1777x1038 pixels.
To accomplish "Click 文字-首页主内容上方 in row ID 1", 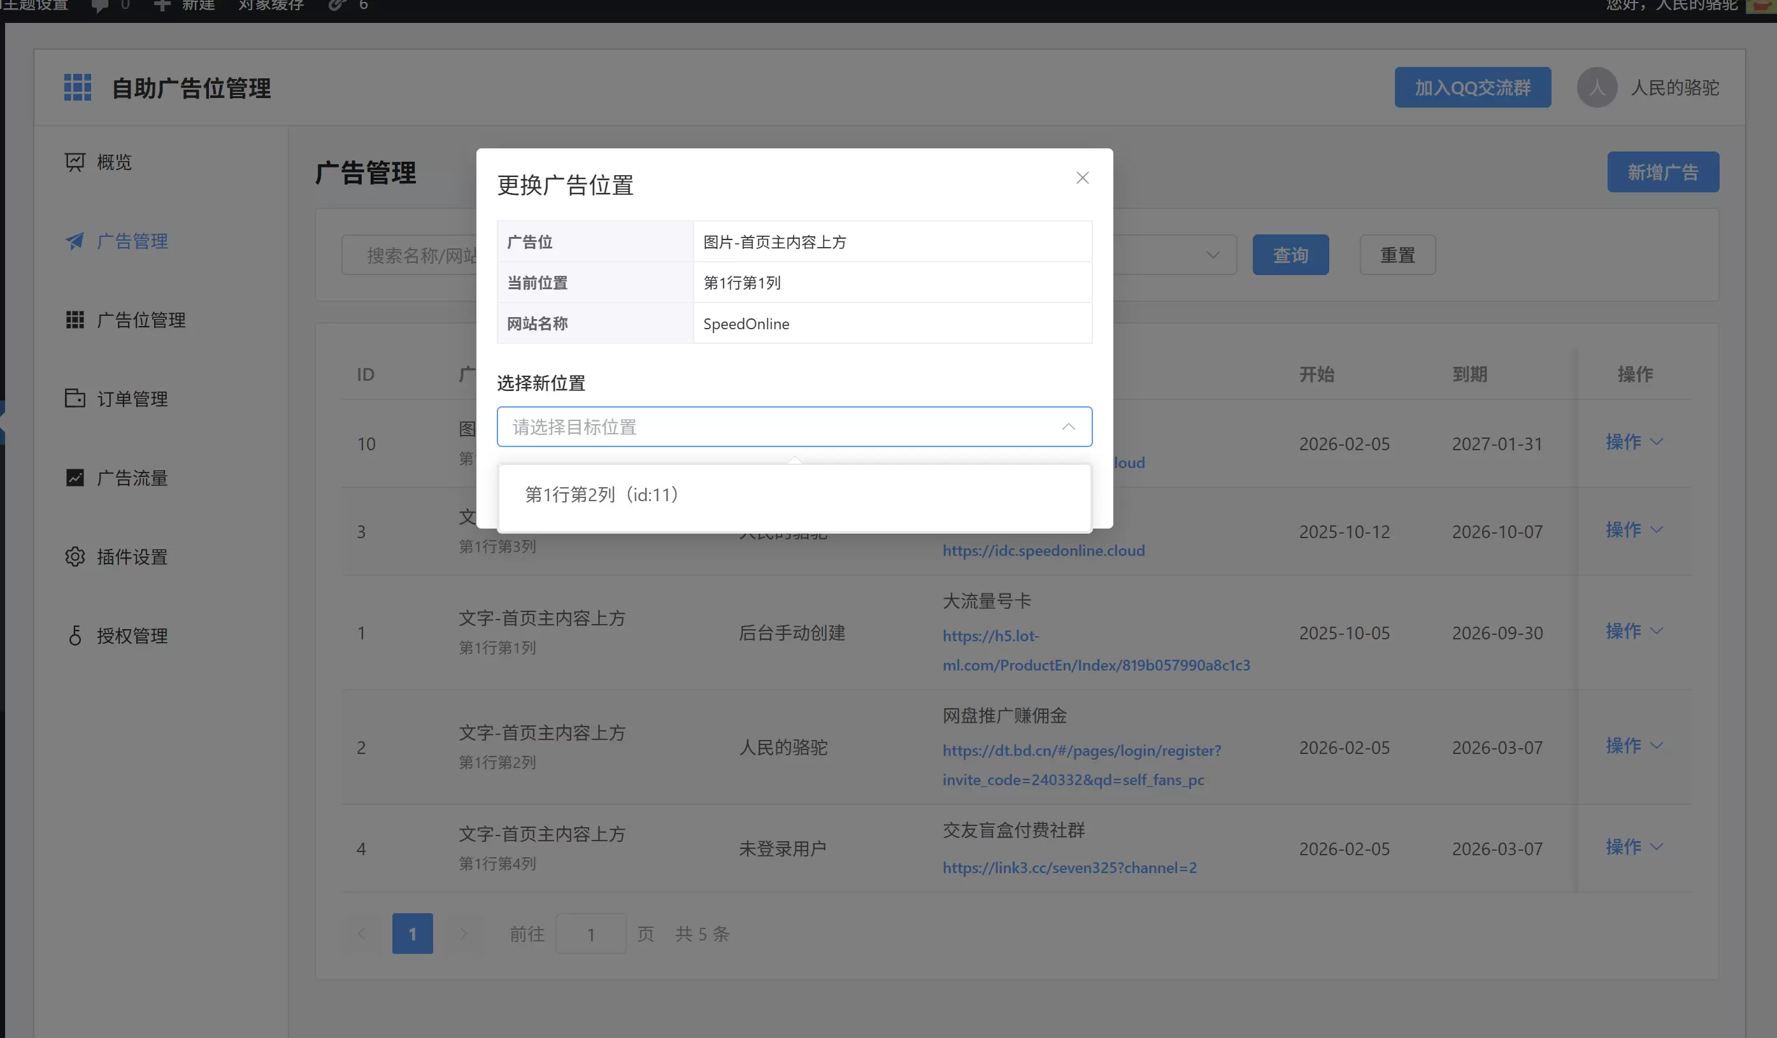I will point(542,618).
